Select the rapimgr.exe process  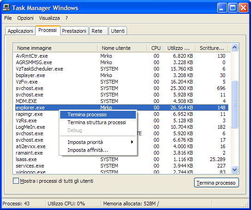coord(29,114)
